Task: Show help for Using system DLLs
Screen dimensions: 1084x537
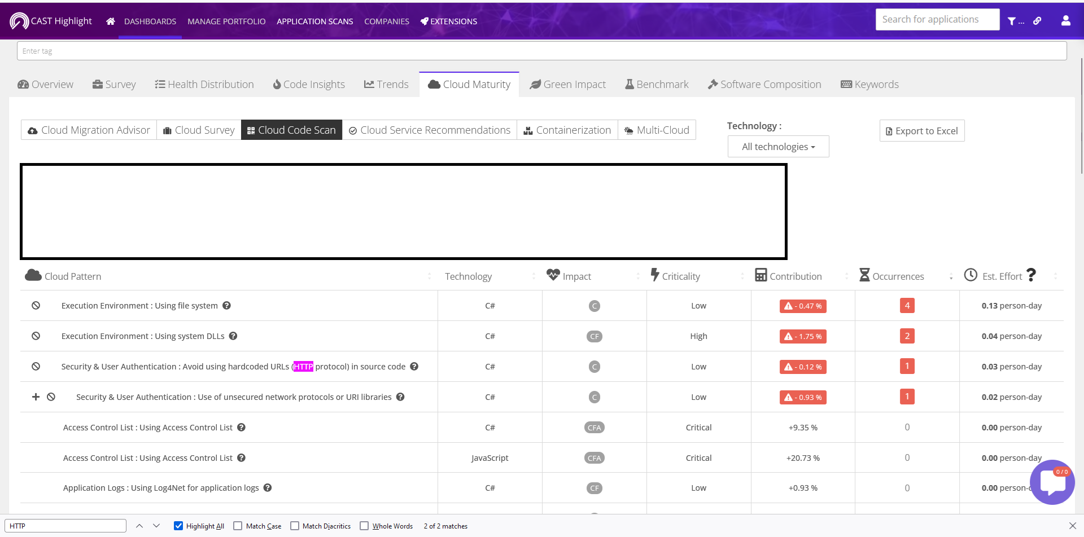Action: tap(233, 336)
